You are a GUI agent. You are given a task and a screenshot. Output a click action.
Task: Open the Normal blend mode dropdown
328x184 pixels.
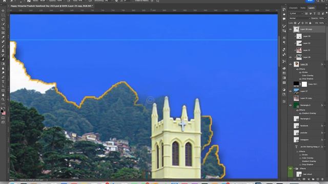(299, 18)
